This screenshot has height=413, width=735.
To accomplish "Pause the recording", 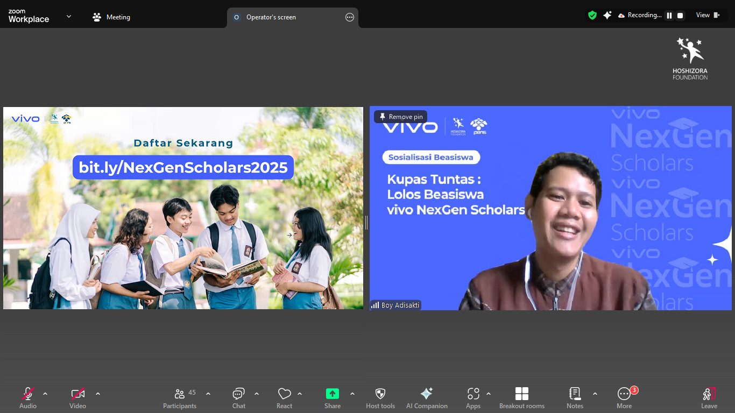I will (669, 16).
